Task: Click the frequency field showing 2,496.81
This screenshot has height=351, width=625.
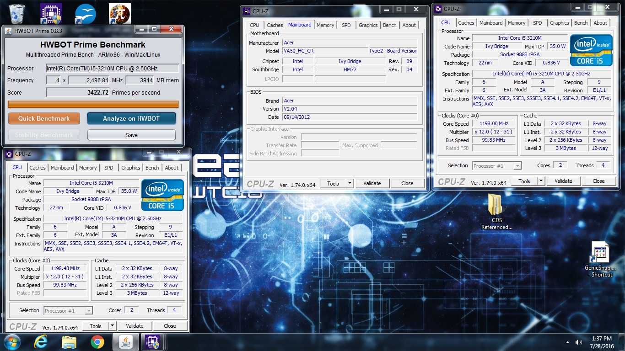Action: coord(89,80)
